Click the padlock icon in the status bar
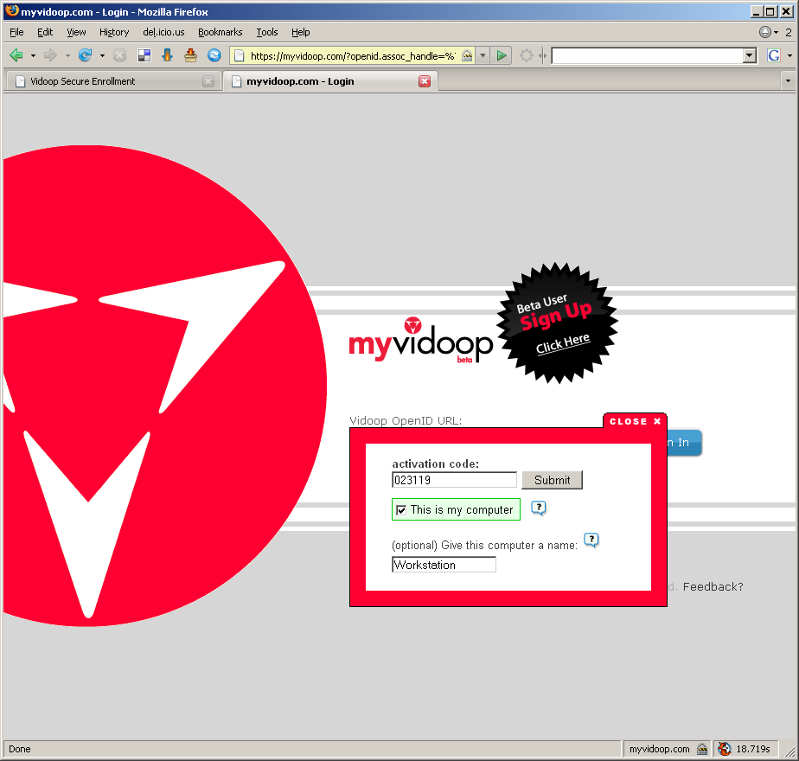 pos(702,749)
